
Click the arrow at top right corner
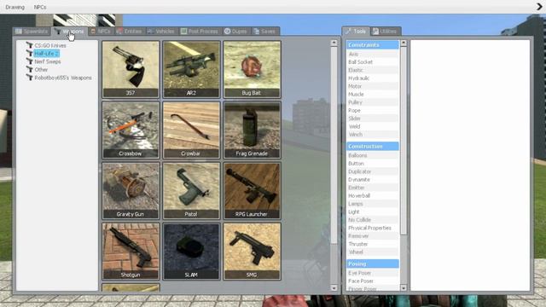tap(539, 6)
